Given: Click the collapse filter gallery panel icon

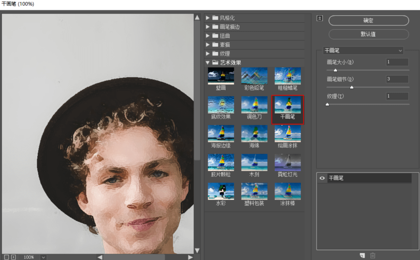Looking at the screenshot, I should tap(319, 19).
